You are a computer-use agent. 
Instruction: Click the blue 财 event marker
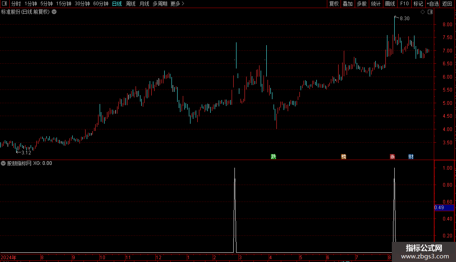coord(411,156)
